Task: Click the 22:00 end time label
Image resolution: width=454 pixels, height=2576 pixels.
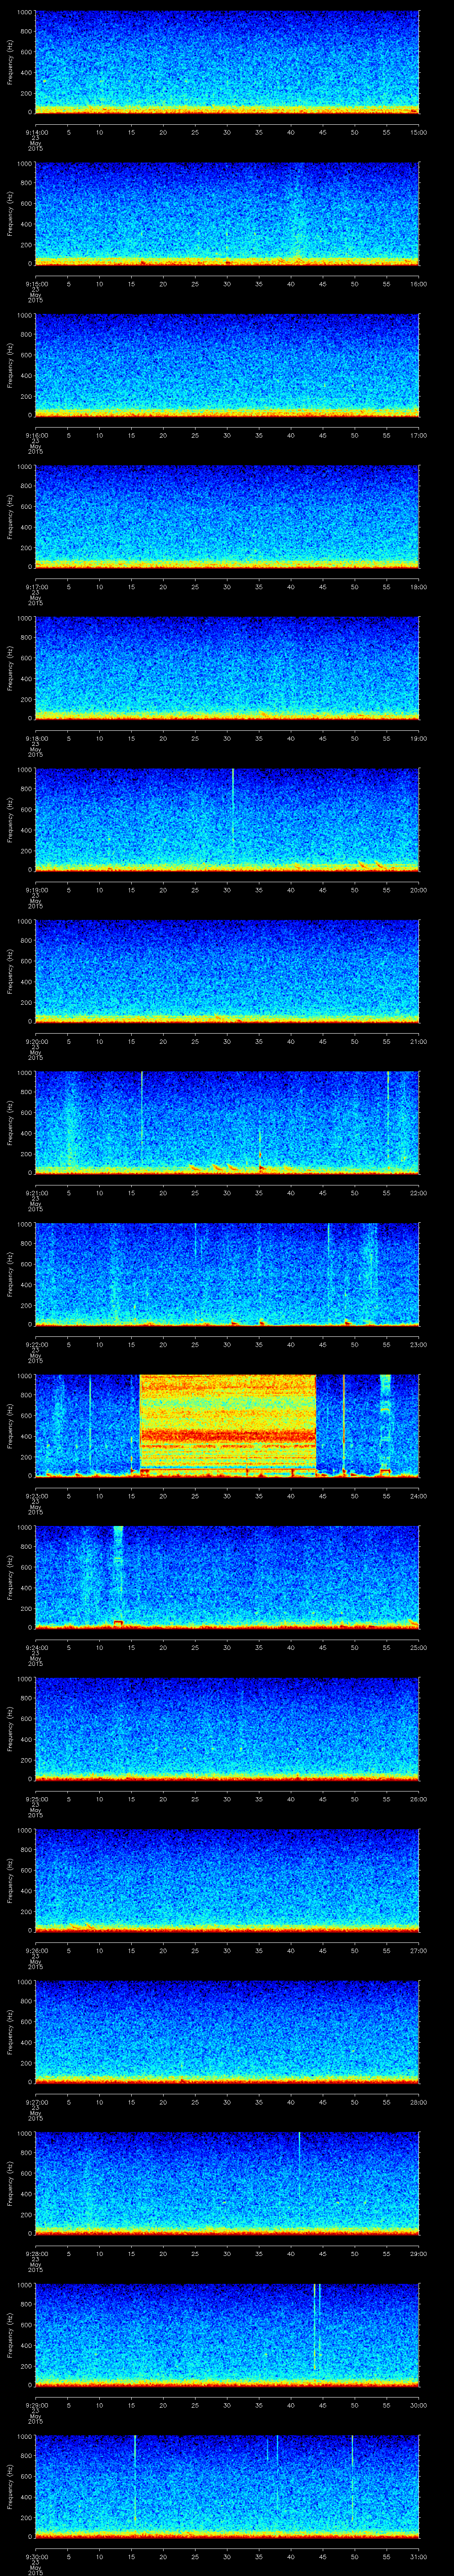Action: [x=418, y=1193]
